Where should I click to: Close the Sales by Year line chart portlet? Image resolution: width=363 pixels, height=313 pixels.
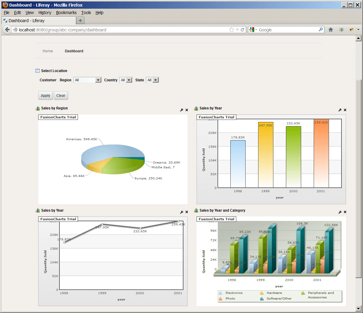point(187,212)
